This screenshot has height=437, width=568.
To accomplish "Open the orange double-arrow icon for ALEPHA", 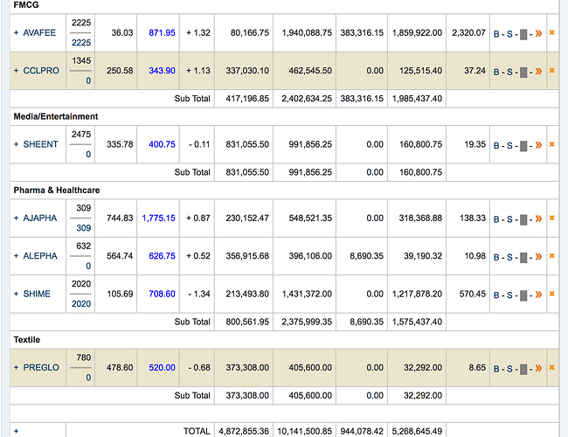I will click(538, 257).
